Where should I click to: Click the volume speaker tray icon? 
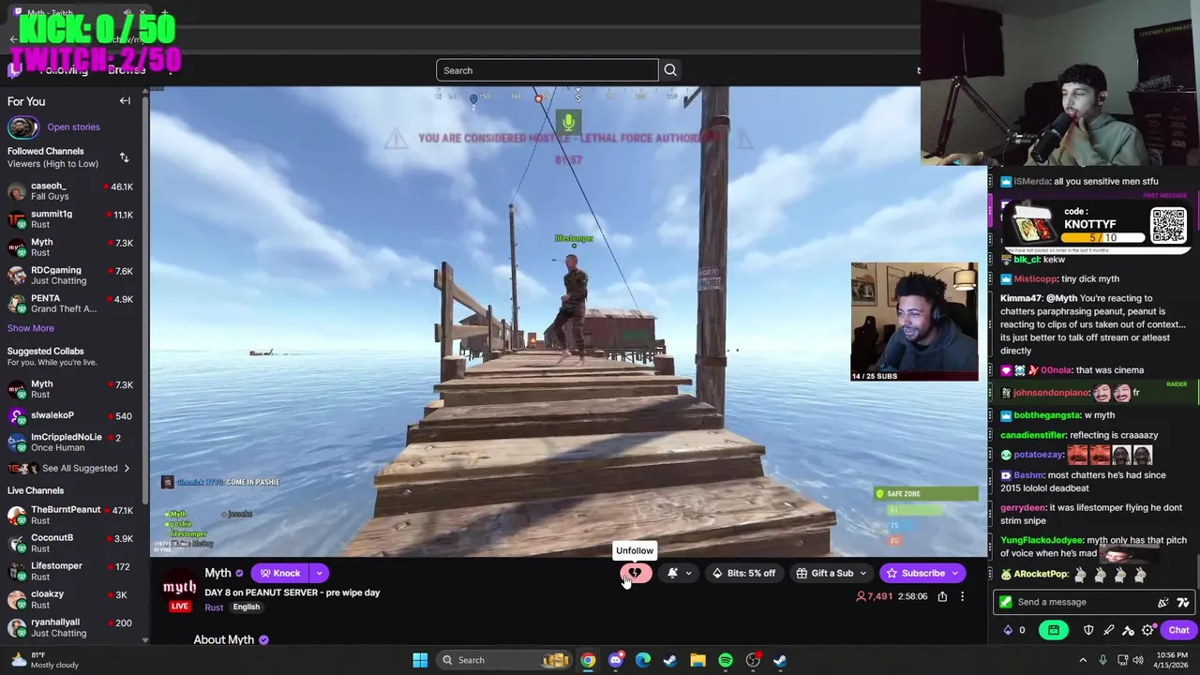[1136, 660]
